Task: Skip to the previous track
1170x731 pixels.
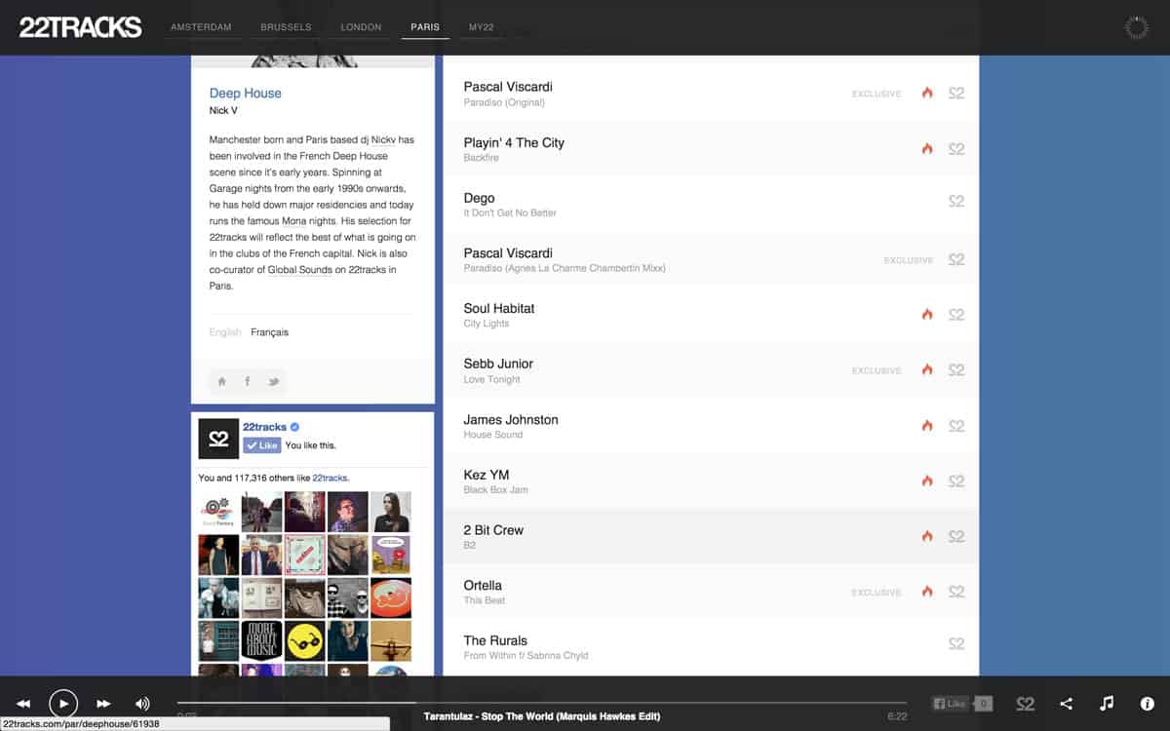Action: pos(23,704)
